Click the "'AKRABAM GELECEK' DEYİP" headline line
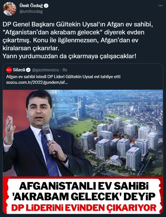 [84, 197]
